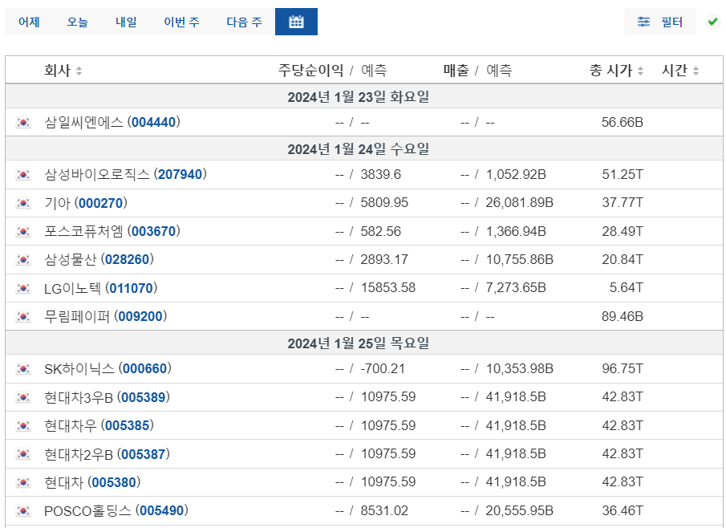
Task: Click flag icon beside 현대차3우B
Action: 23,397
